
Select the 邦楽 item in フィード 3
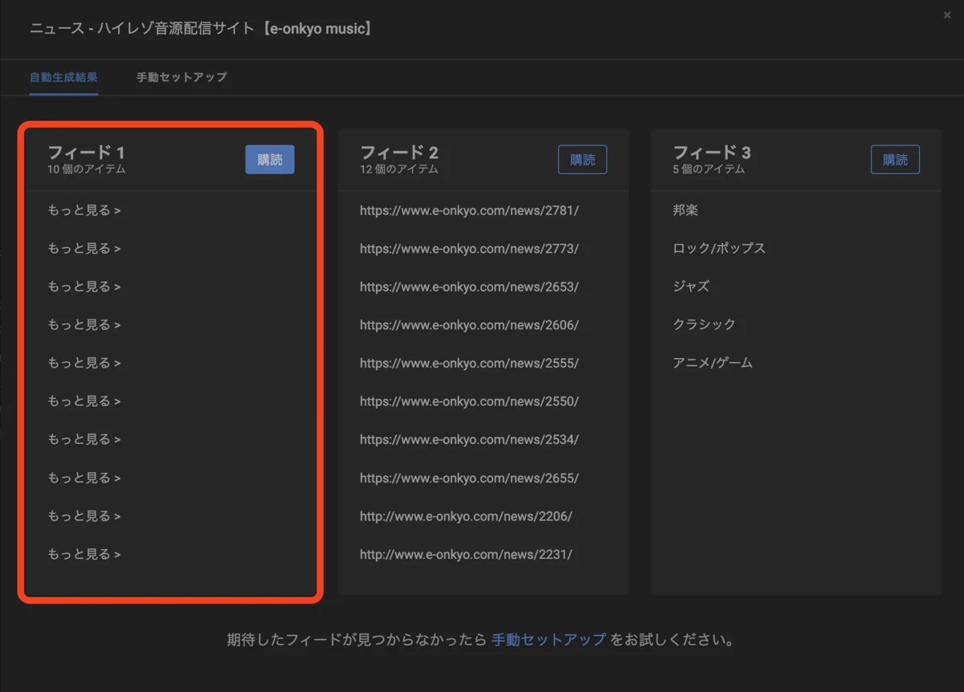click(x=686, y=210)
